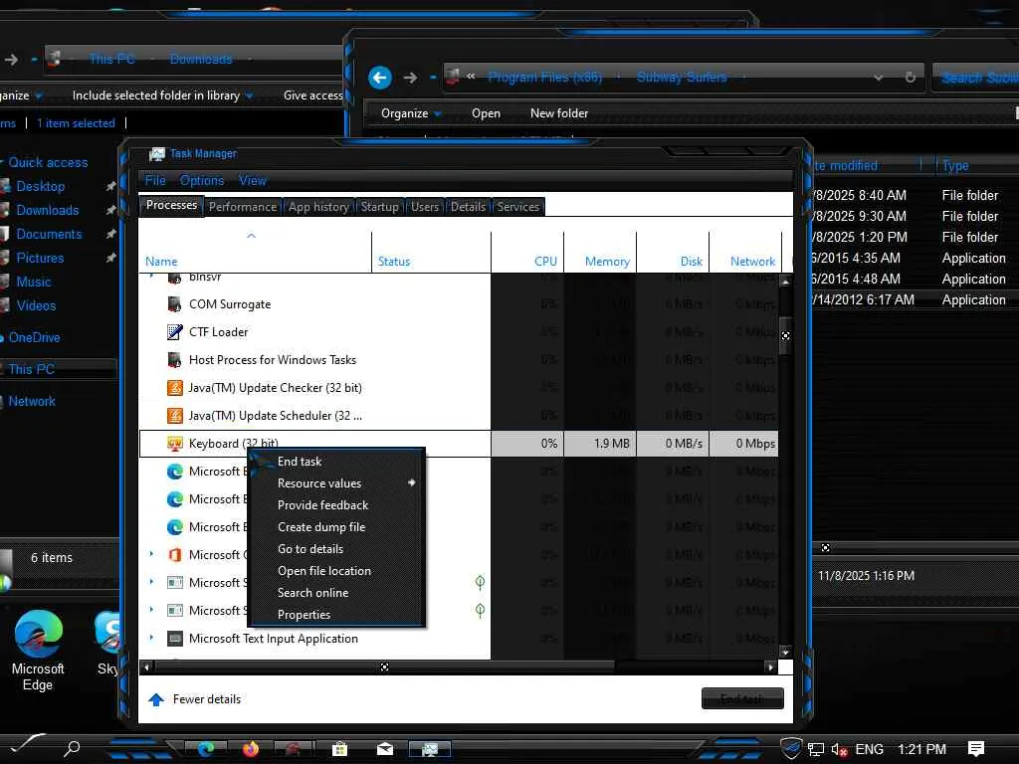Select Desktop in Quick access
This screenshot has height=764, width=1019.
[40, 186]
